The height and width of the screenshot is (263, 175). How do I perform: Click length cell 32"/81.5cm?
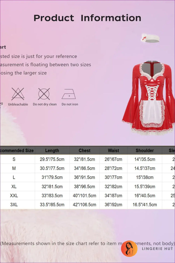[x=52, y=187]
